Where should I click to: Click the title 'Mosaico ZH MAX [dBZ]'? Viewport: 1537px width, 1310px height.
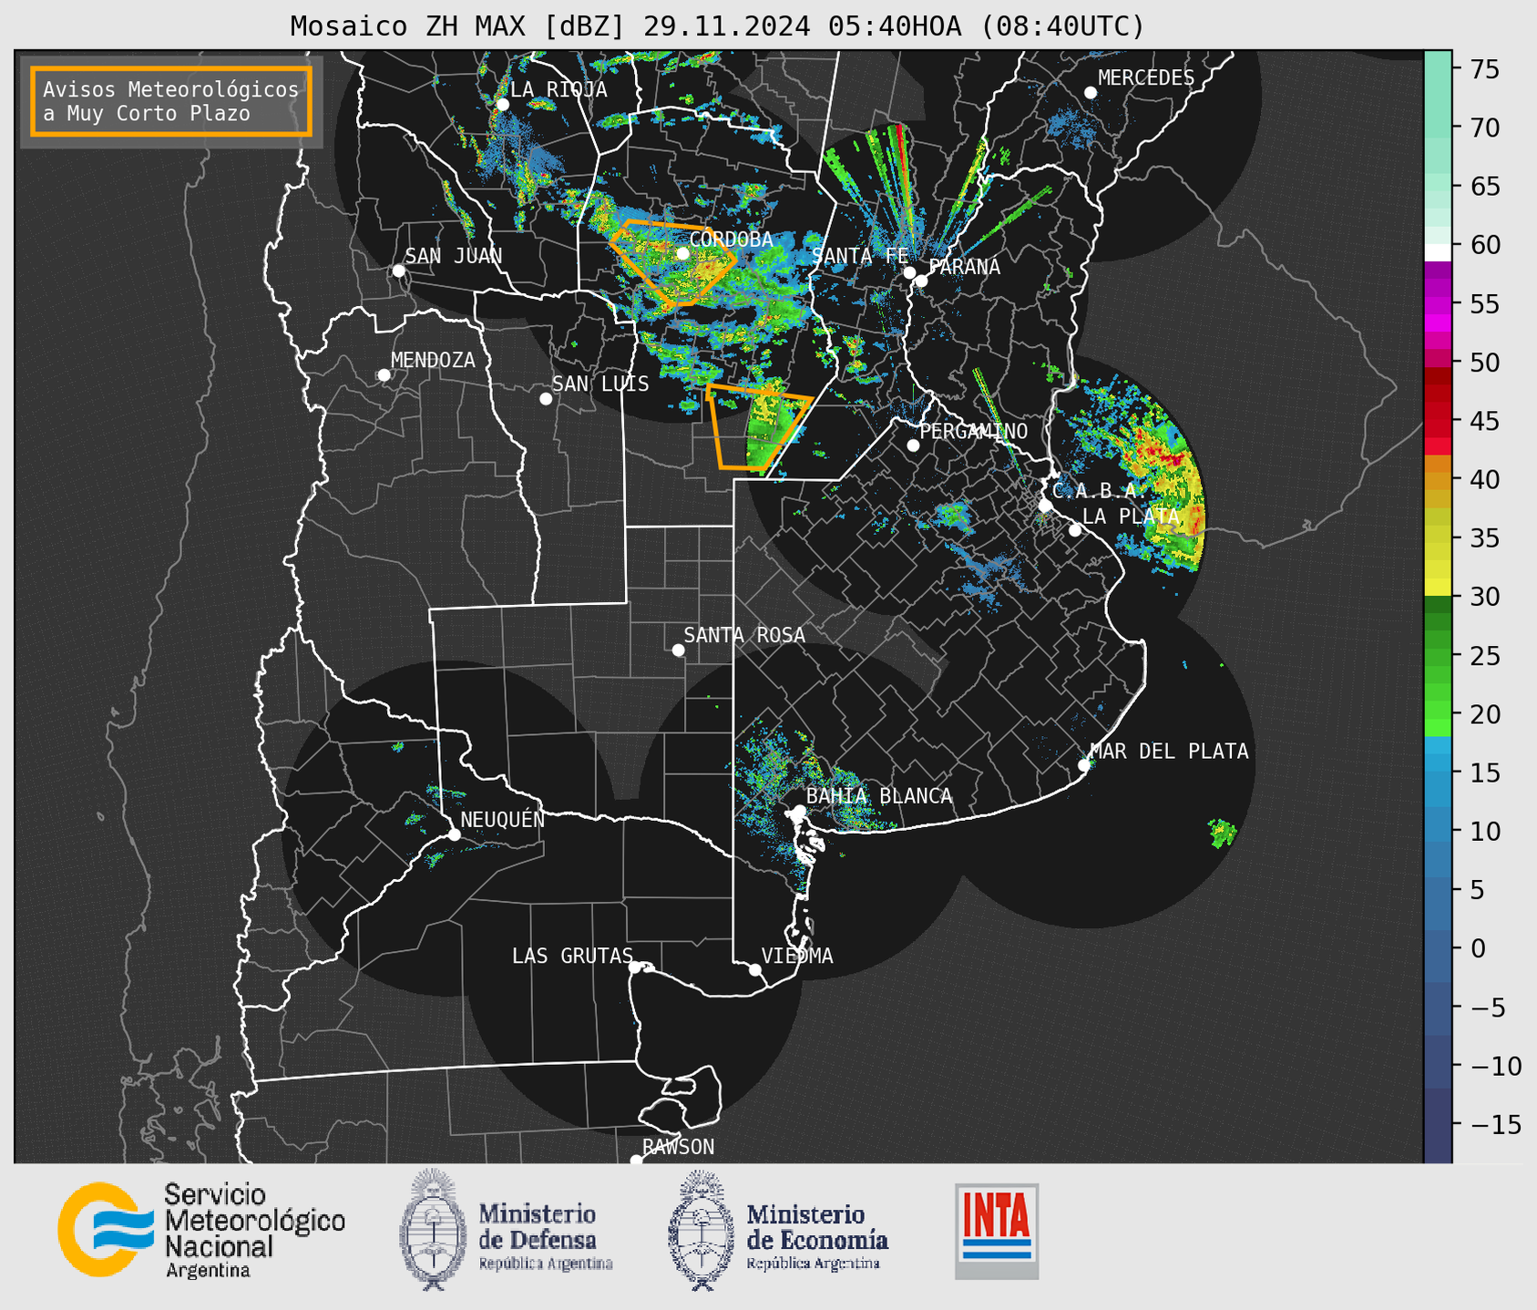pyautogui.click(x=458, y=26)
